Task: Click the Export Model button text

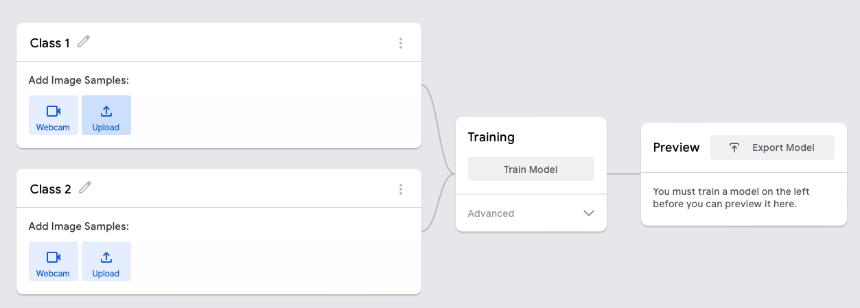Action: [783, 147]
